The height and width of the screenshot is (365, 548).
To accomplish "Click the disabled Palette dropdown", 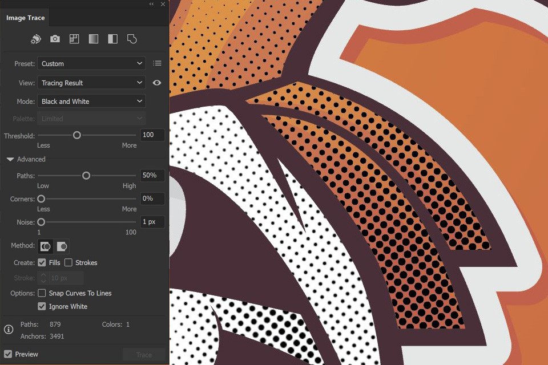I will coord(91,119).
